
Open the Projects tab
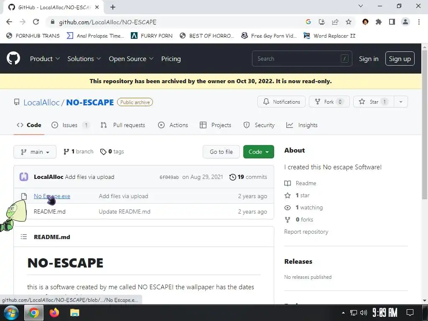[x=216, y=125]
